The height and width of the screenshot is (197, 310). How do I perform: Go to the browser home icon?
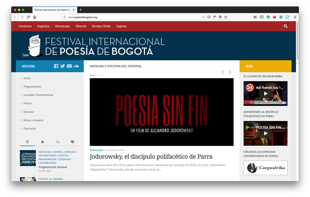tap(35, 17)
